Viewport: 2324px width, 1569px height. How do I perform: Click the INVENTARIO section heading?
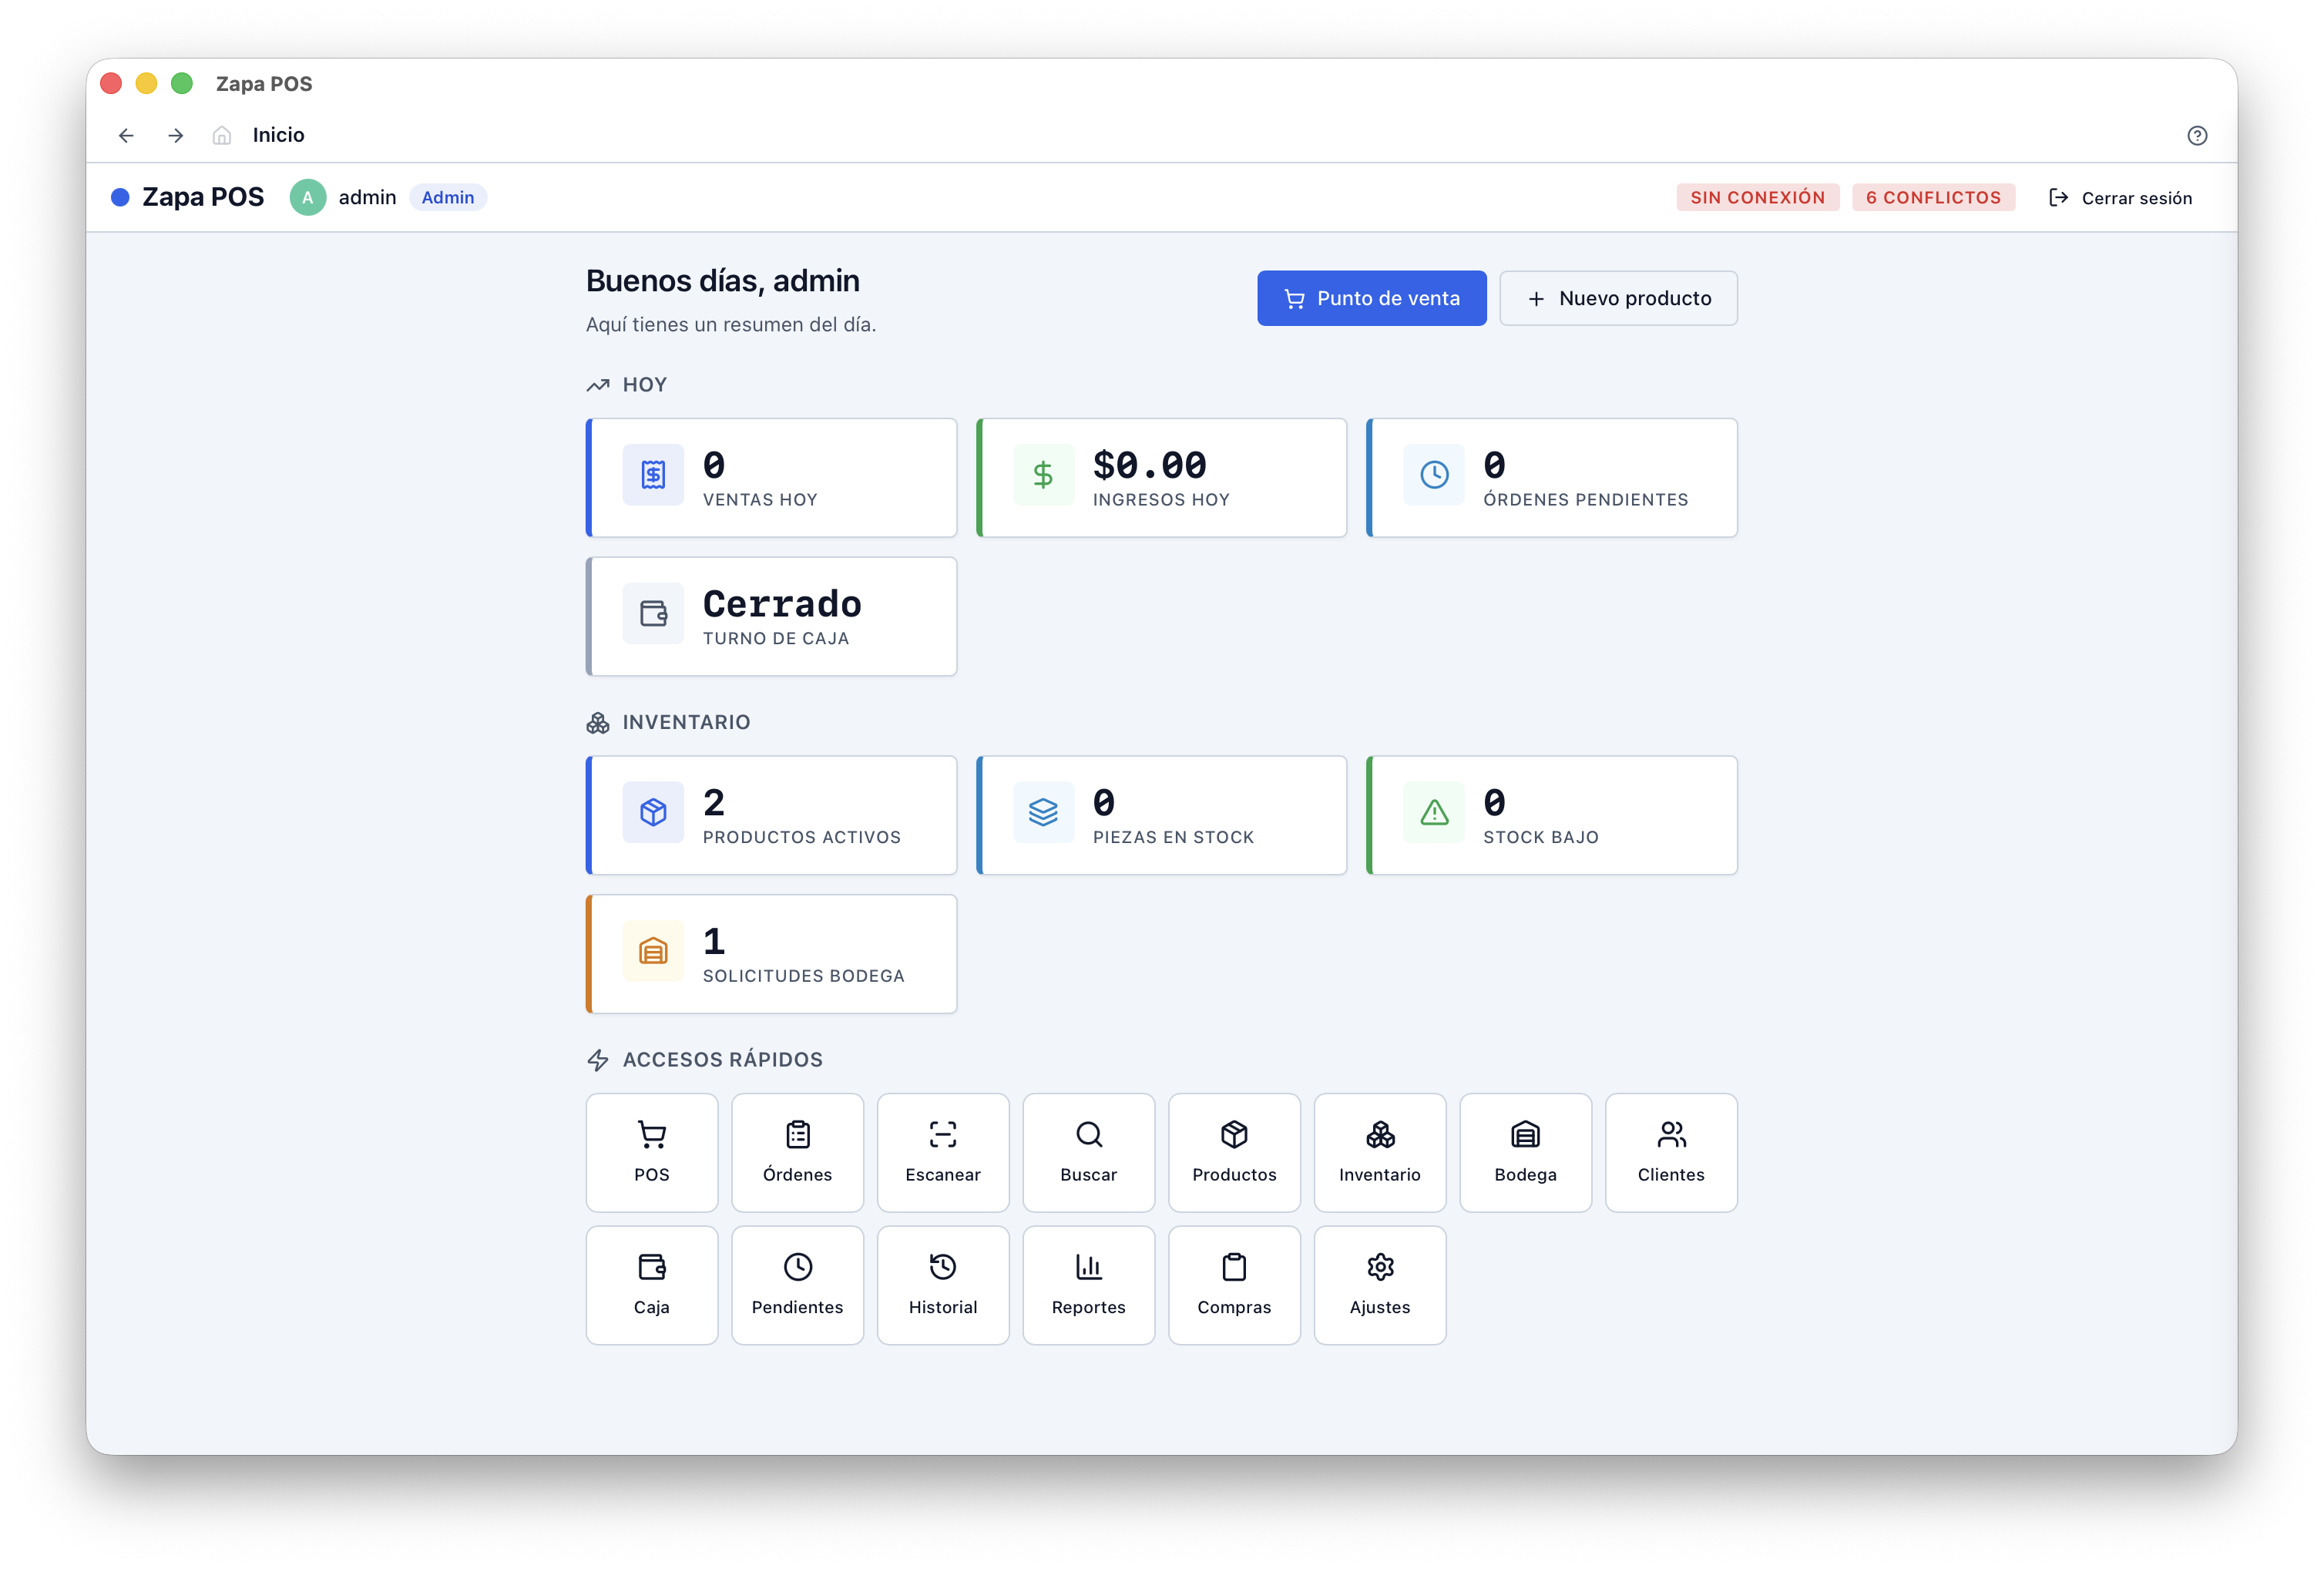(686, 722)
